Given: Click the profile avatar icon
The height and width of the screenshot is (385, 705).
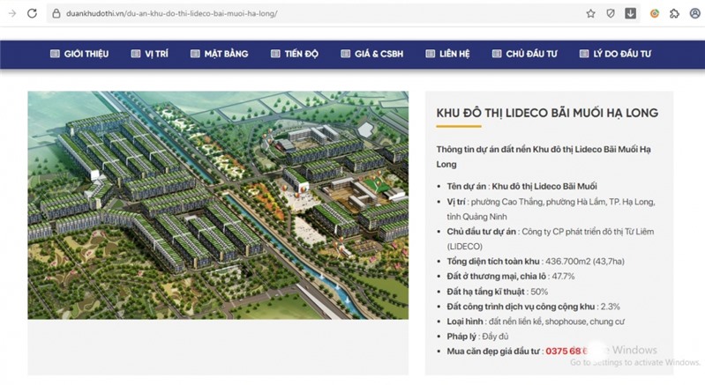Looking at the screenshot, I should tap(694, 14).
